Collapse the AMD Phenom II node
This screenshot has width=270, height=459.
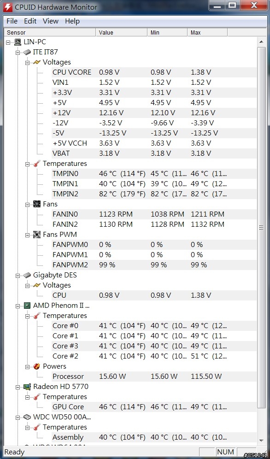(x=18, y=306)
